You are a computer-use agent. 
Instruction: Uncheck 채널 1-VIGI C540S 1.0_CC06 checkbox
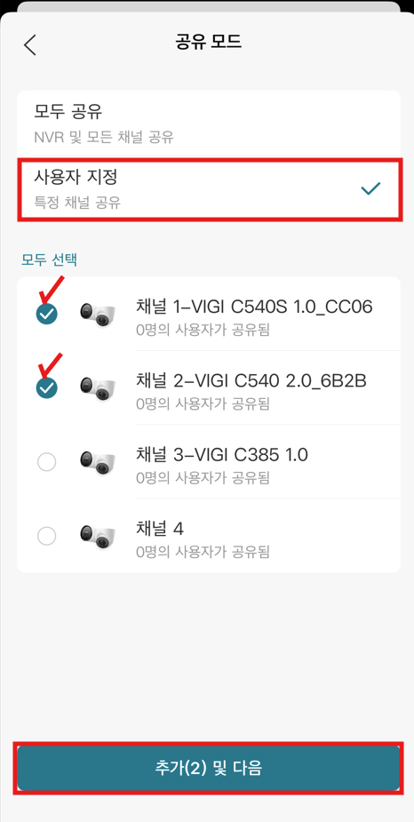pyautogui.click(x=46, y=314)
